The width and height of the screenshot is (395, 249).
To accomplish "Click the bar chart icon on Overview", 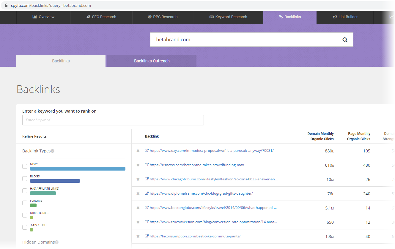I will tap(35, 17).
